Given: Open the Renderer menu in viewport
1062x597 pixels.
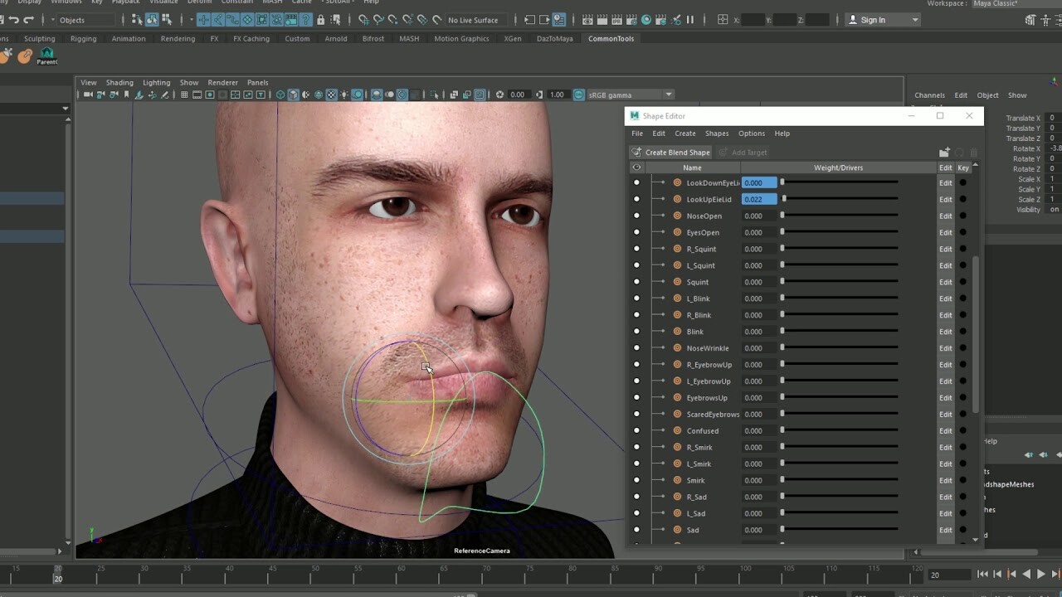Looking at the screenshot, I should click(x=222, y=83).
